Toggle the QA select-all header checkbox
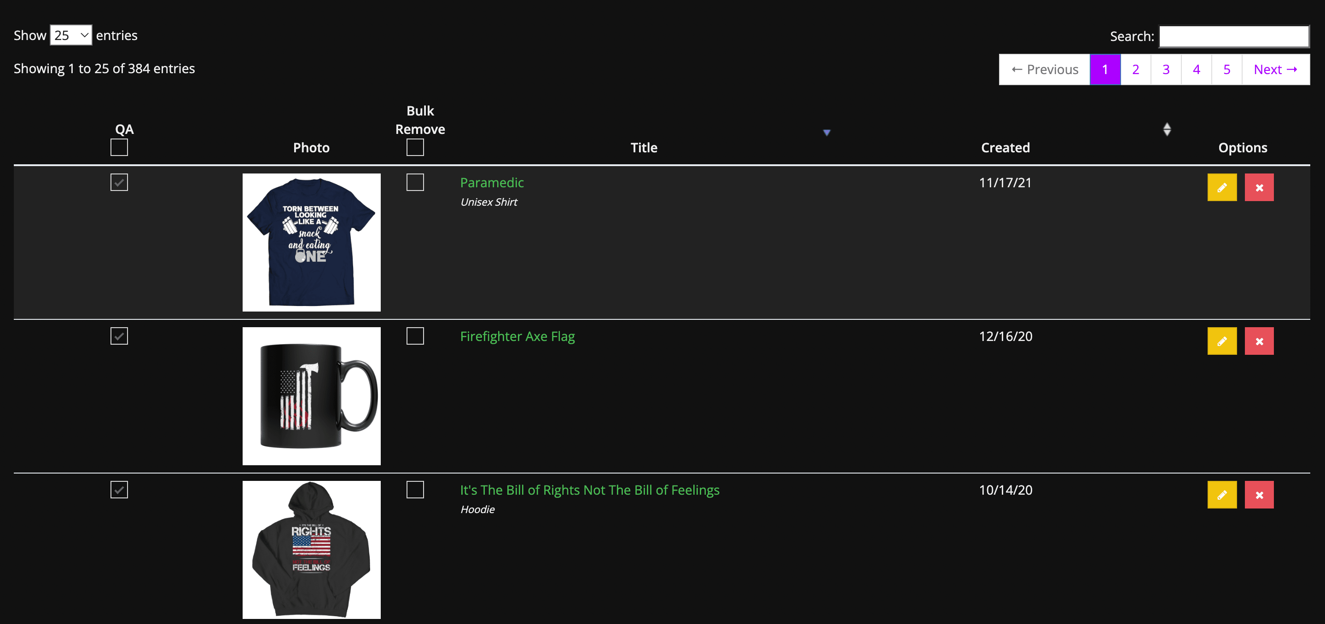Screen dimensions: 1325x624 tap(119, 148)
